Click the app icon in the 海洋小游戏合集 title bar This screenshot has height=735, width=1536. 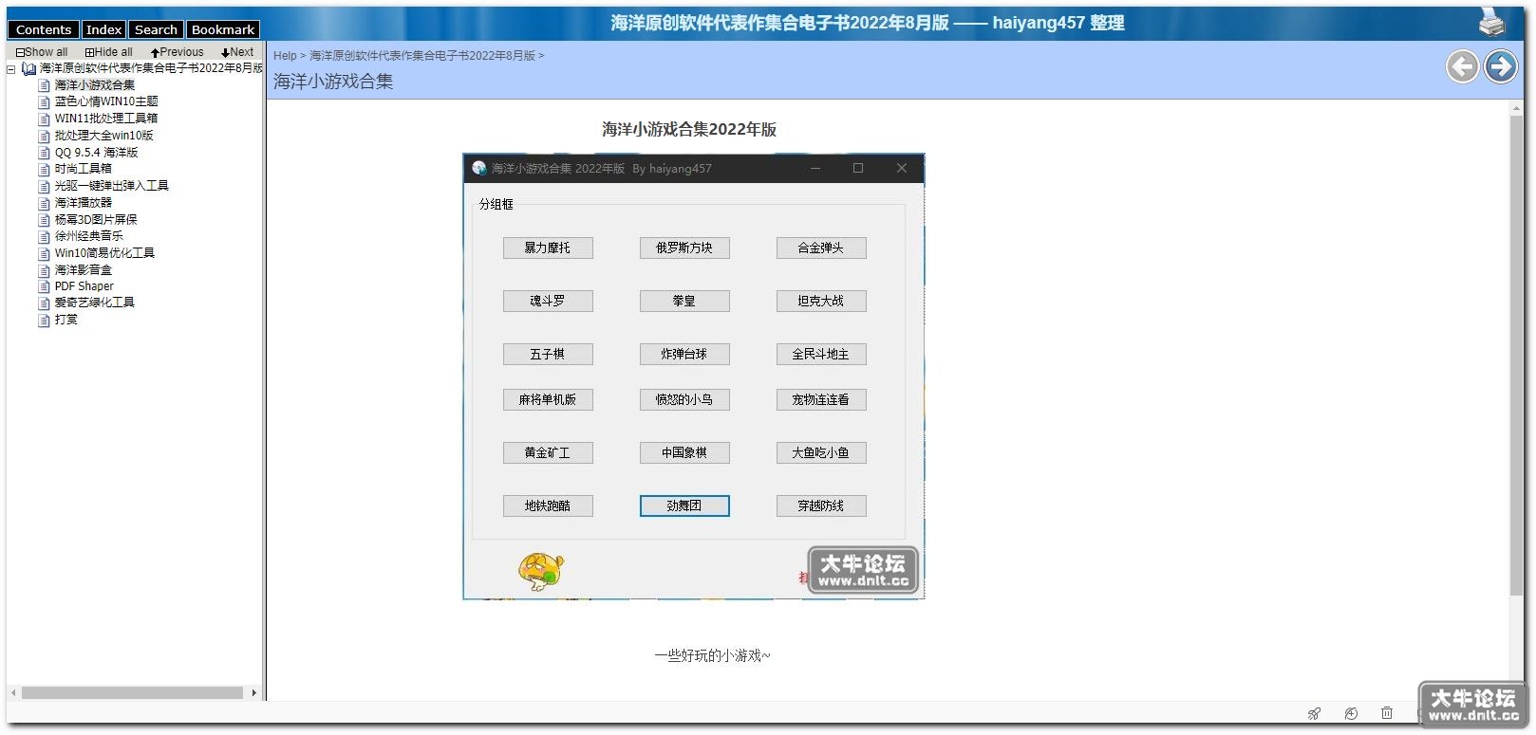click(479, 168)
